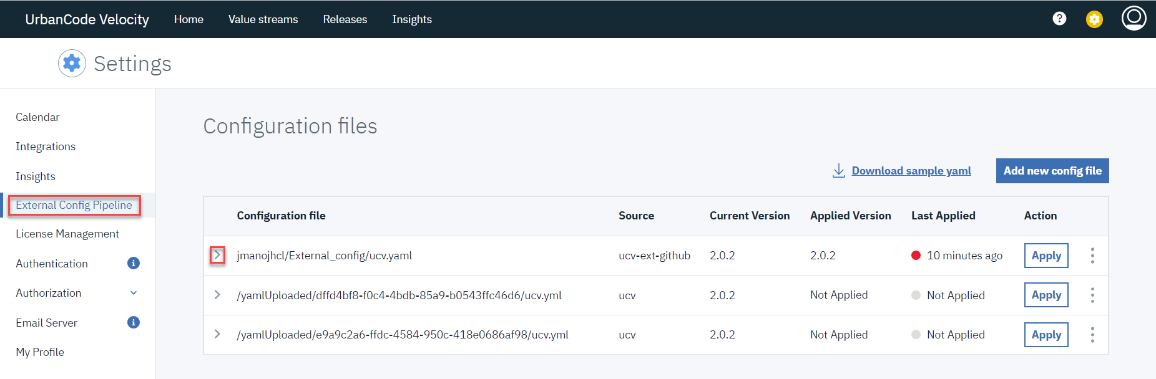
Task: Open License Management settings
Action: tap(67, 234)
